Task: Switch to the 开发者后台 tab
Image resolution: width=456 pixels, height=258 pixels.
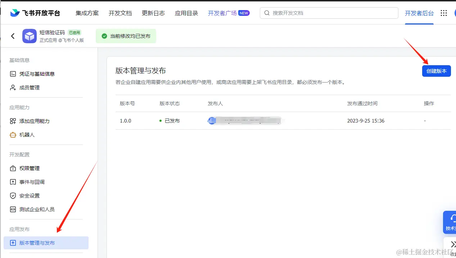Action: pos(419,13)
